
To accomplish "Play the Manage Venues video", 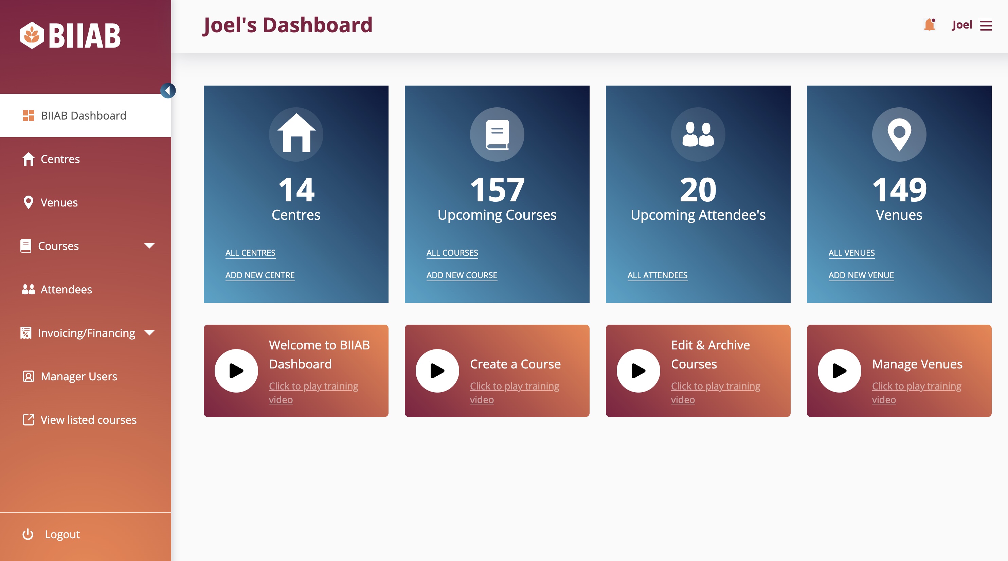I will click(839, 370).
